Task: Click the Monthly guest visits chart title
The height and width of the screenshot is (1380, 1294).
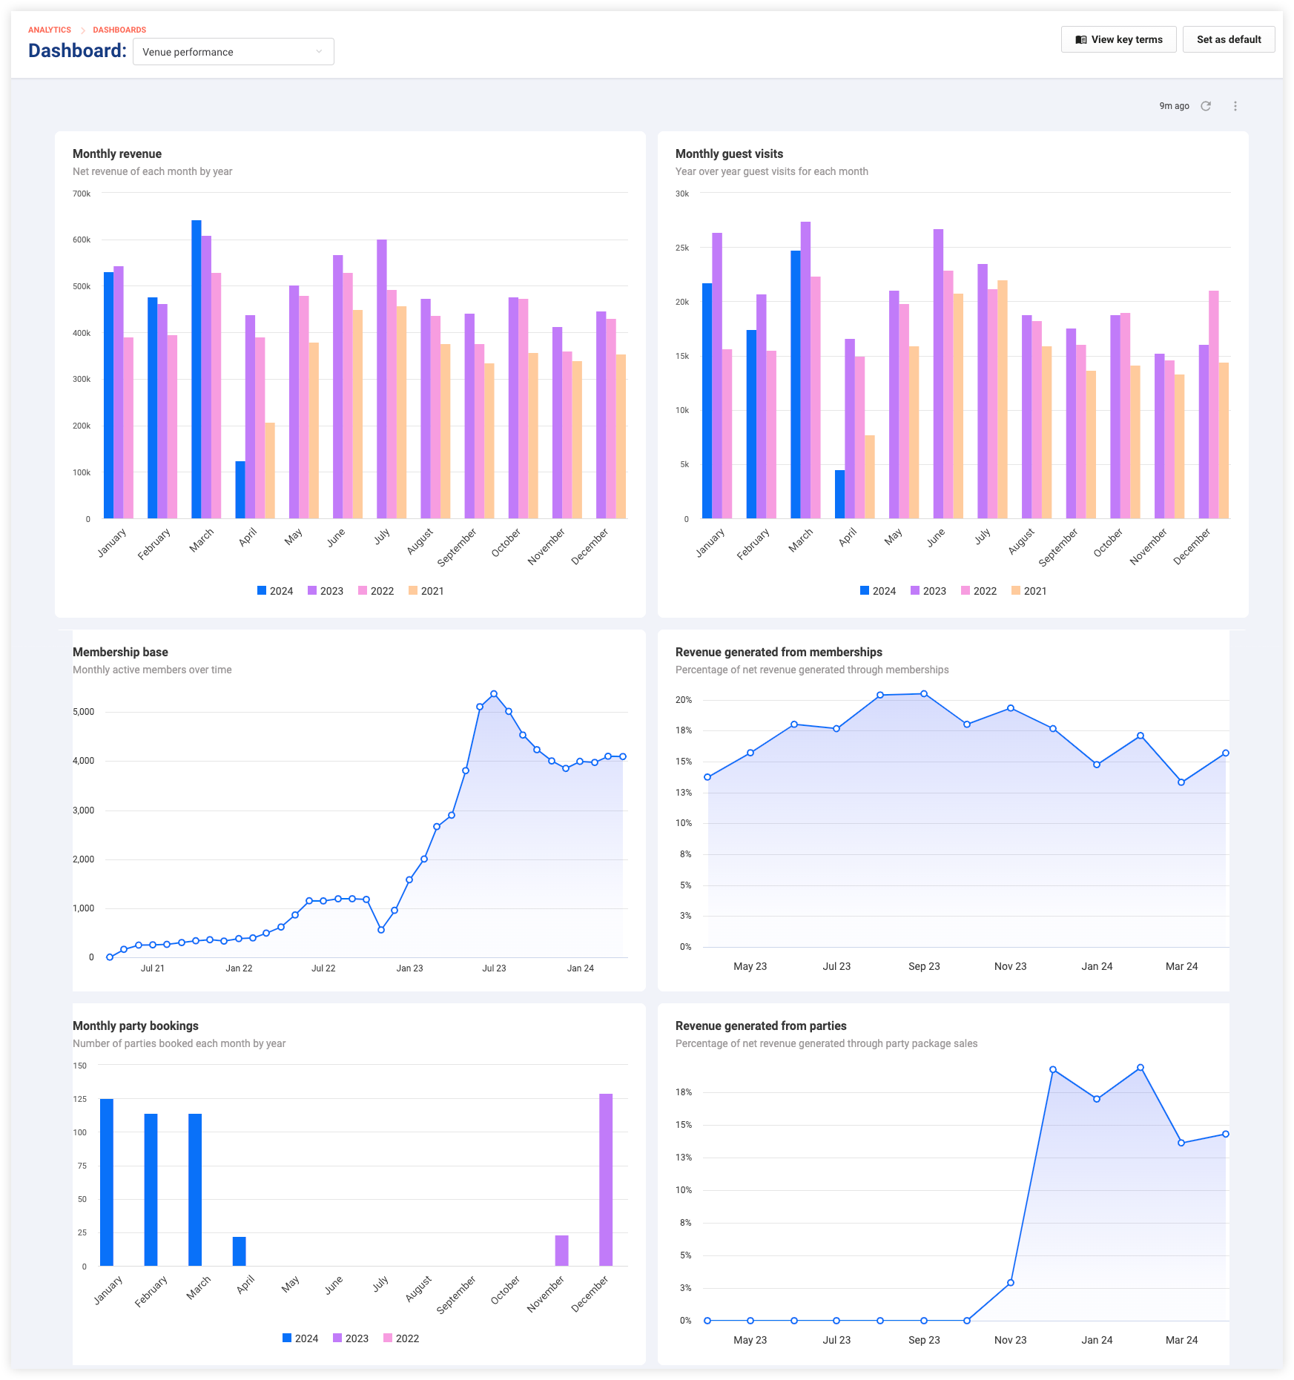Action: [x=729, y=153]
